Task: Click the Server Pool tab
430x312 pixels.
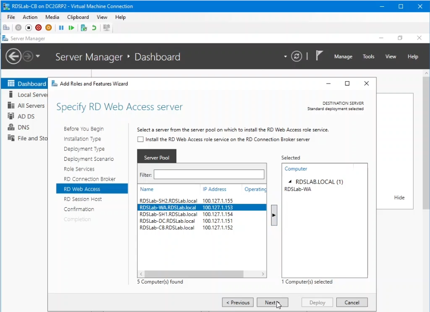Action: tap(157, 157)
